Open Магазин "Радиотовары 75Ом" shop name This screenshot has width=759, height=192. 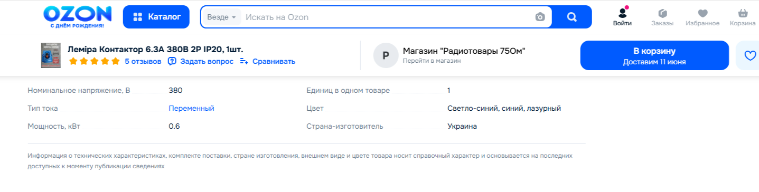tap(464, 51)
